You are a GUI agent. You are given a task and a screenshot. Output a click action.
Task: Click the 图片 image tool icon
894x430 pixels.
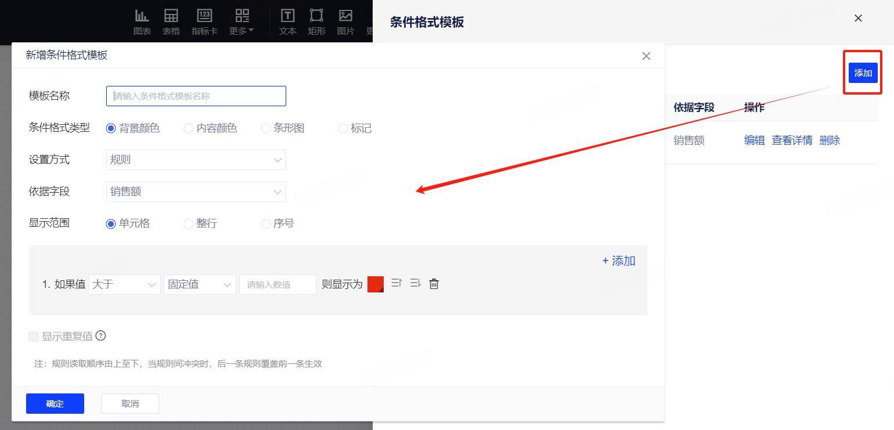click(x=345, y=16)
